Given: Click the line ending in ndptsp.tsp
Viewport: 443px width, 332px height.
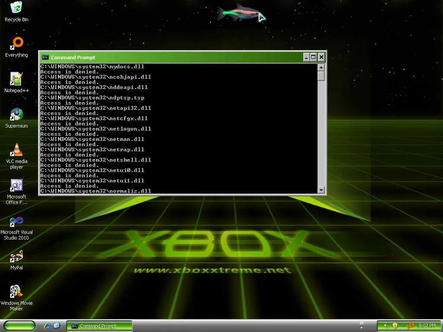Looking at the screenshot, I should point(93,98).
